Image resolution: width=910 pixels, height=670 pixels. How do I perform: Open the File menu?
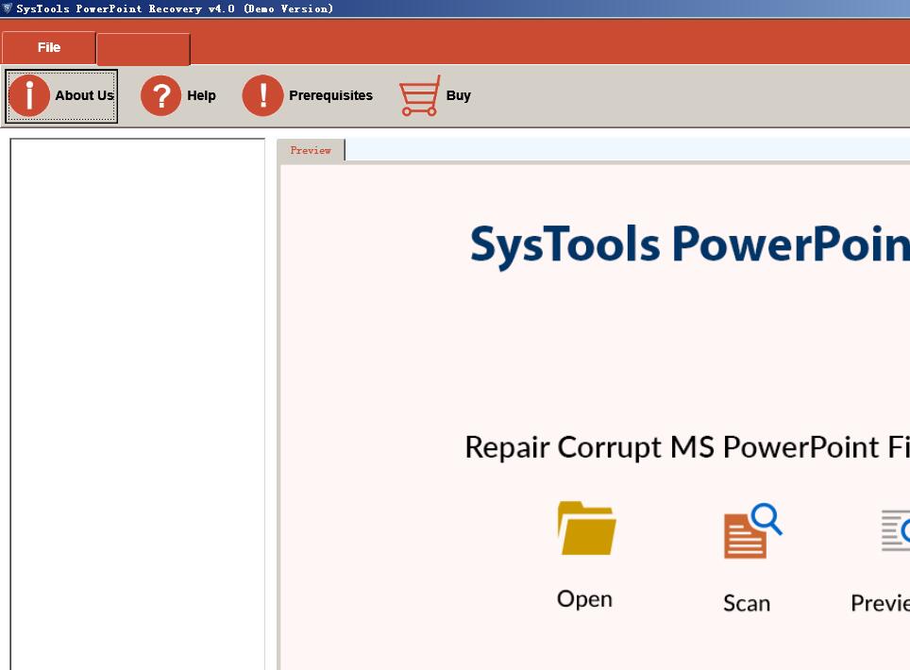pos(49,47)
